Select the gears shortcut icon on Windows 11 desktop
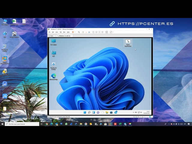 coord(128,43)
